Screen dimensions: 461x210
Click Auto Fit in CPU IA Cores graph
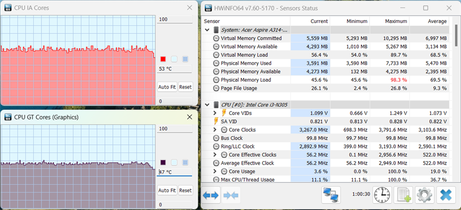[167, 87]
